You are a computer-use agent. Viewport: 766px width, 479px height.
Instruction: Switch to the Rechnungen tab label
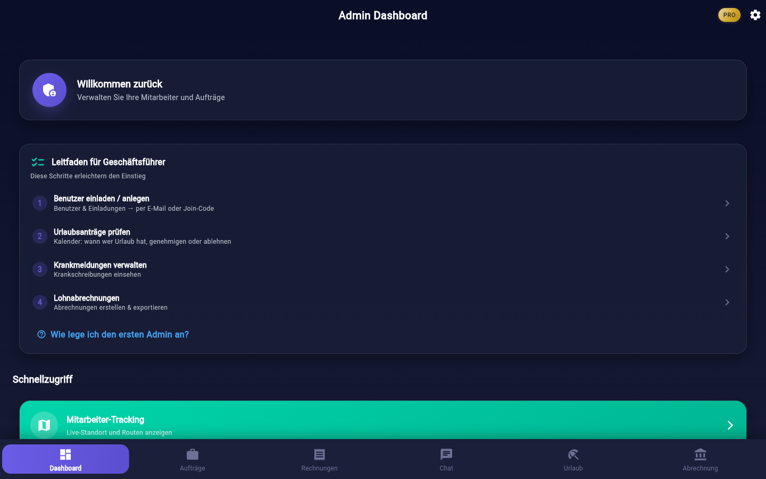319,468
